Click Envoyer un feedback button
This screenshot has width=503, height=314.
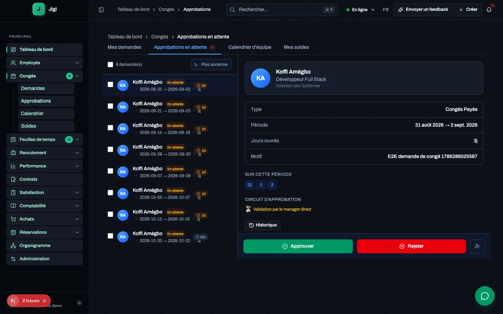423,10
